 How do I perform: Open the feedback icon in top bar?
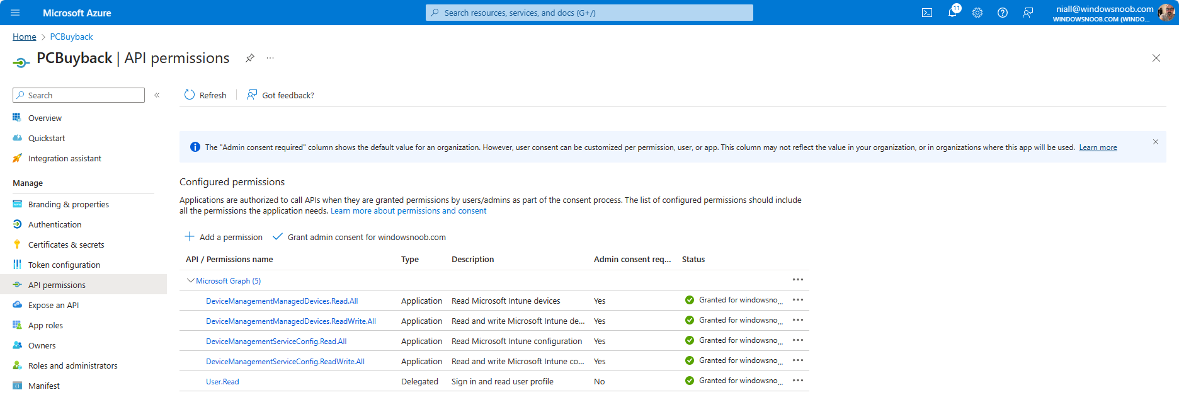tap(1028, 13)
